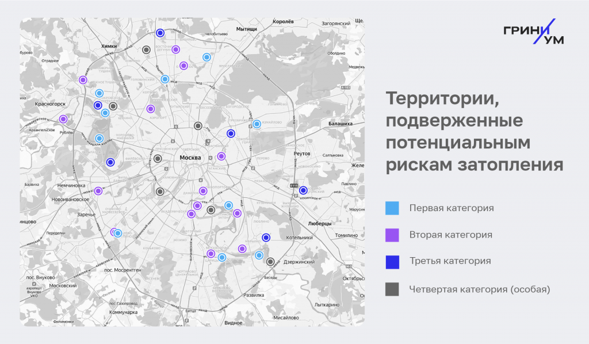Click the light blue marker at Измайлово
Viewport: 589px width, 344px height.
click(x=257, y=124)
